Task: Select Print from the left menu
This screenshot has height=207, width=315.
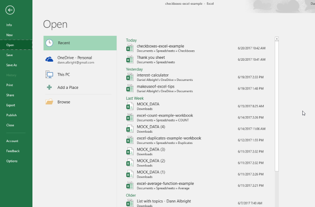Action: point(9,85)
